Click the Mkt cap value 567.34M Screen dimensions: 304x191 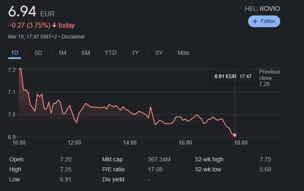(x=160, y=159)
